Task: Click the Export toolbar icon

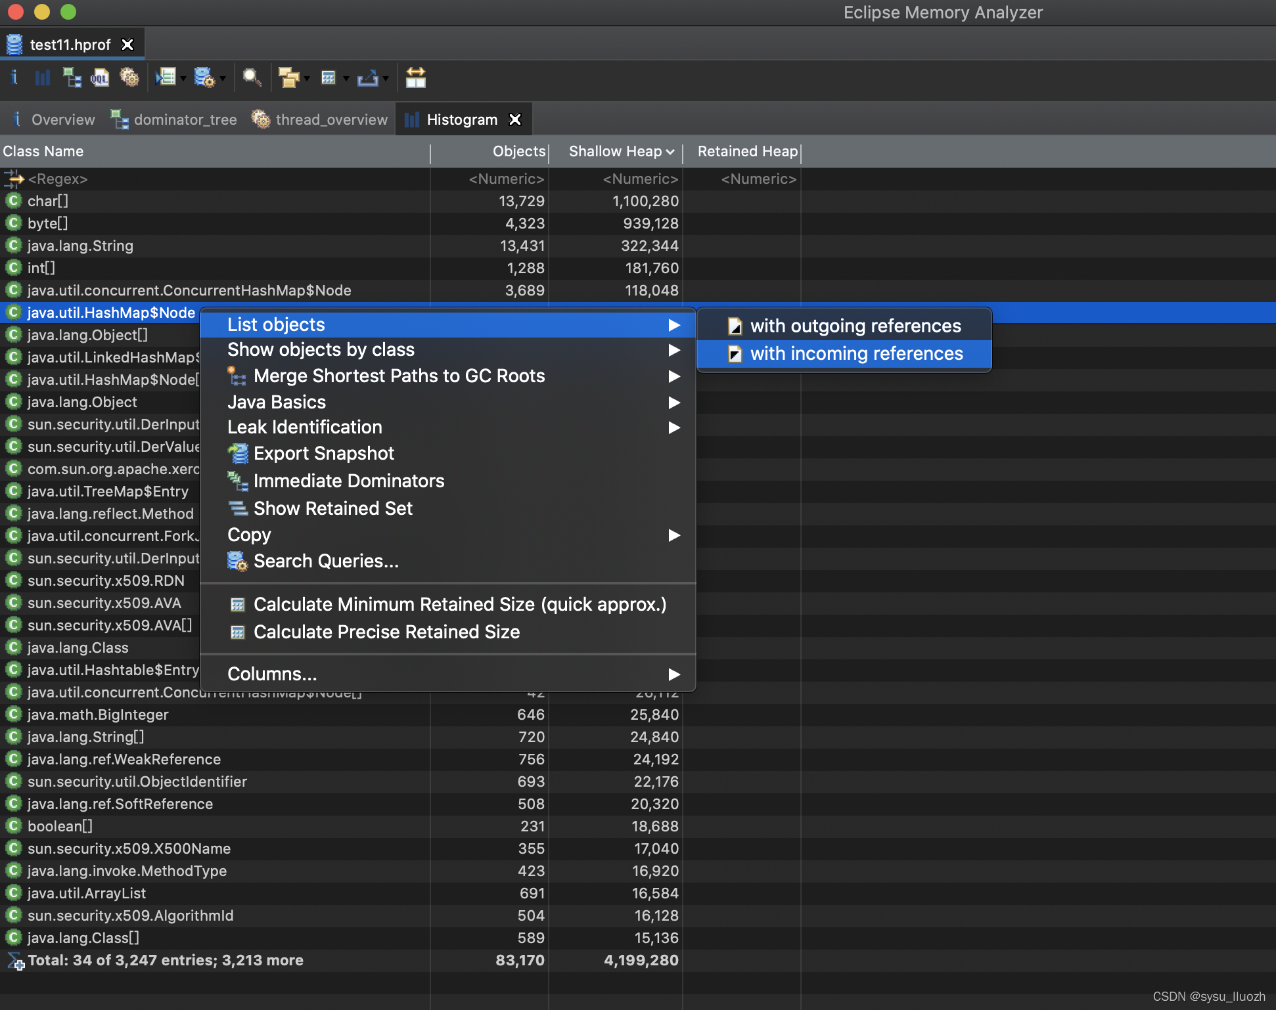Action: click(x=368, y=78)
